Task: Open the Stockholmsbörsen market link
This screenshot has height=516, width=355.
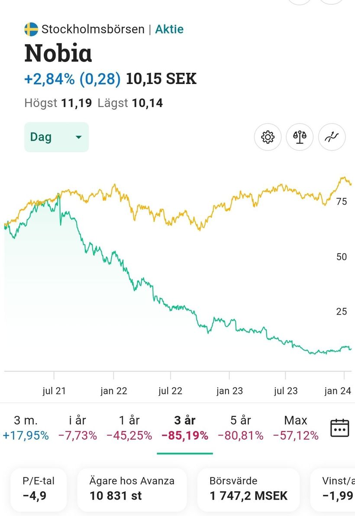Action: [93, 29]
